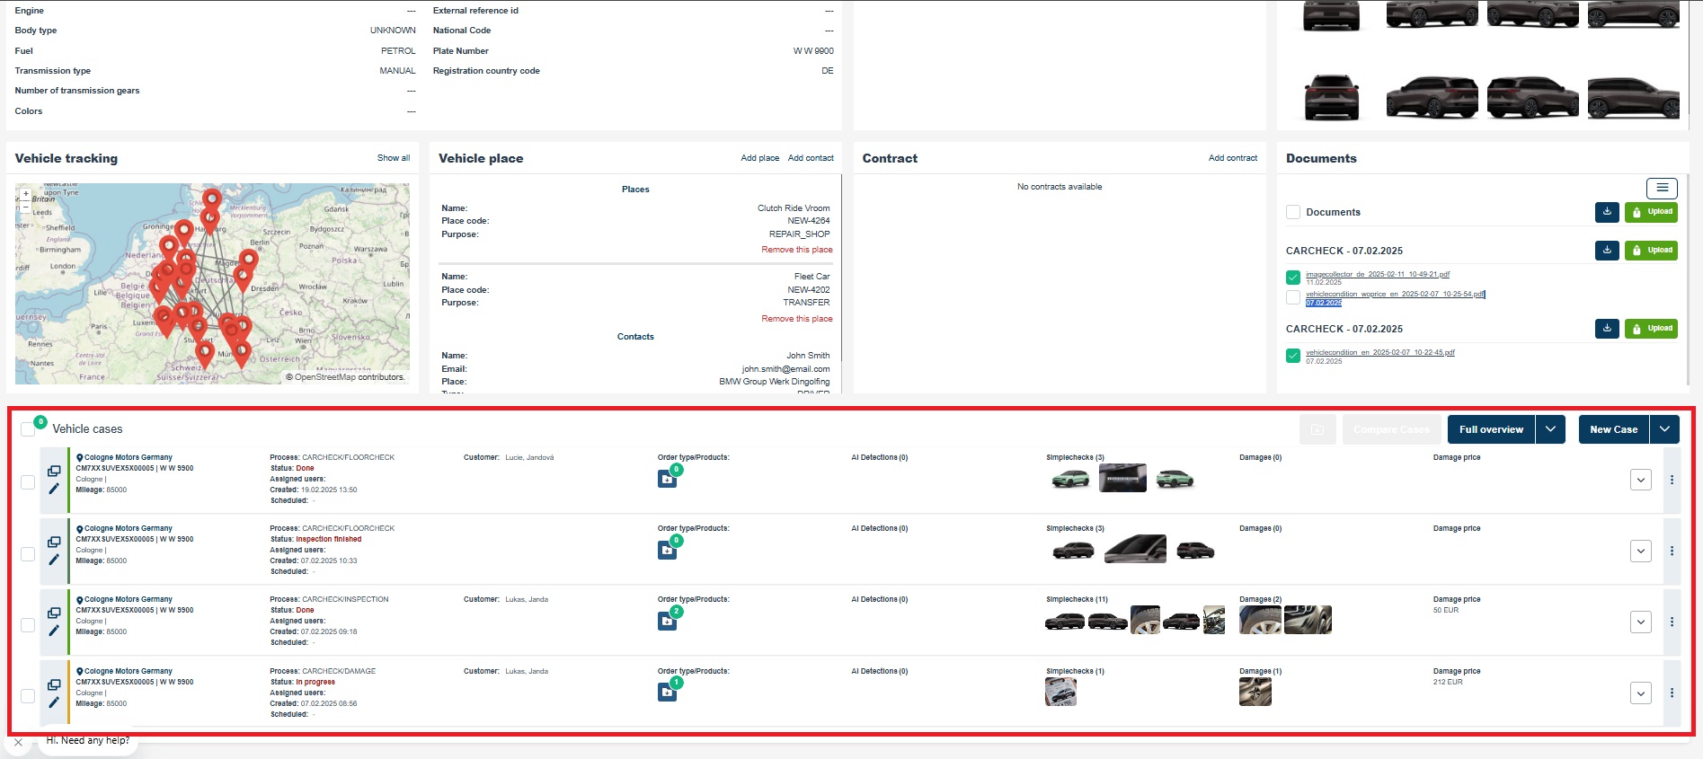Open the Documents panel hamburger menu

1662,188
